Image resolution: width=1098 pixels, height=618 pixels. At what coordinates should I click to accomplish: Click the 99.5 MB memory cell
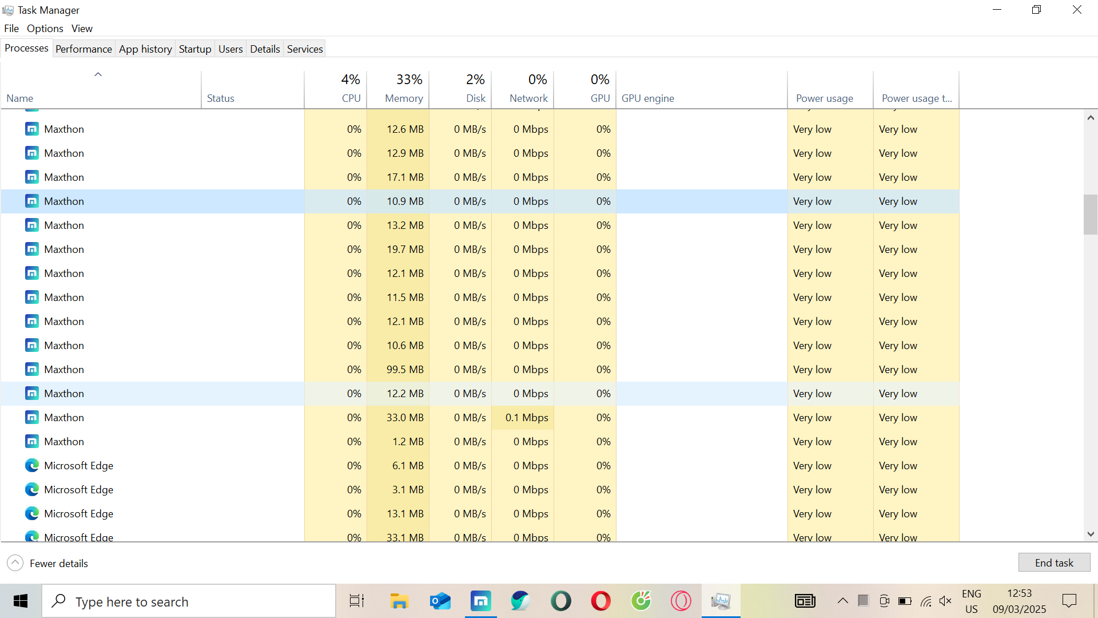(x=398, y=370)
